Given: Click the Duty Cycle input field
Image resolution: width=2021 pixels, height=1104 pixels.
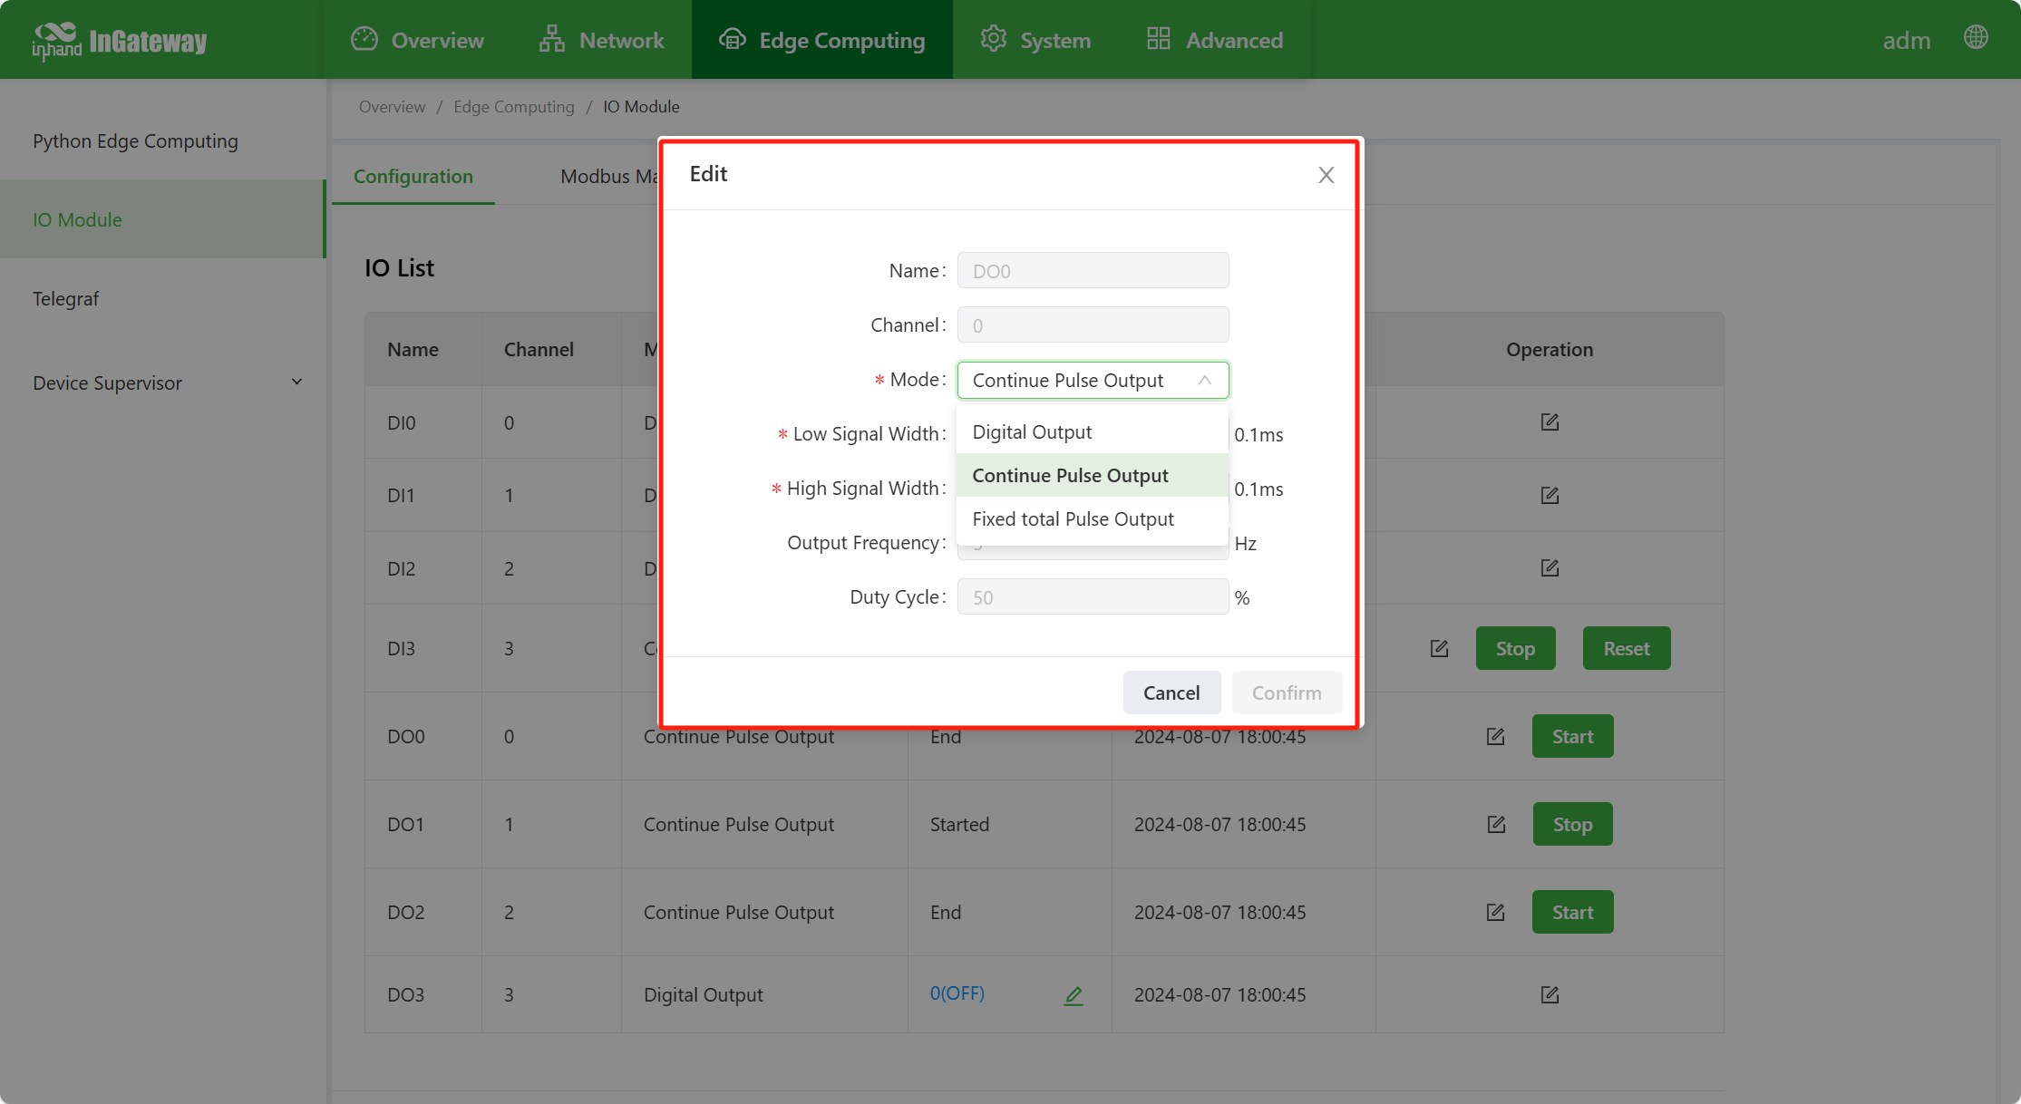Looking at the screenshot, I should 1093,597.
